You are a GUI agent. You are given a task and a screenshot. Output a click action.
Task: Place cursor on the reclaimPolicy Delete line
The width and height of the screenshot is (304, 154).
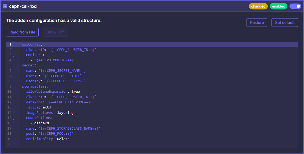click(48, 139)
